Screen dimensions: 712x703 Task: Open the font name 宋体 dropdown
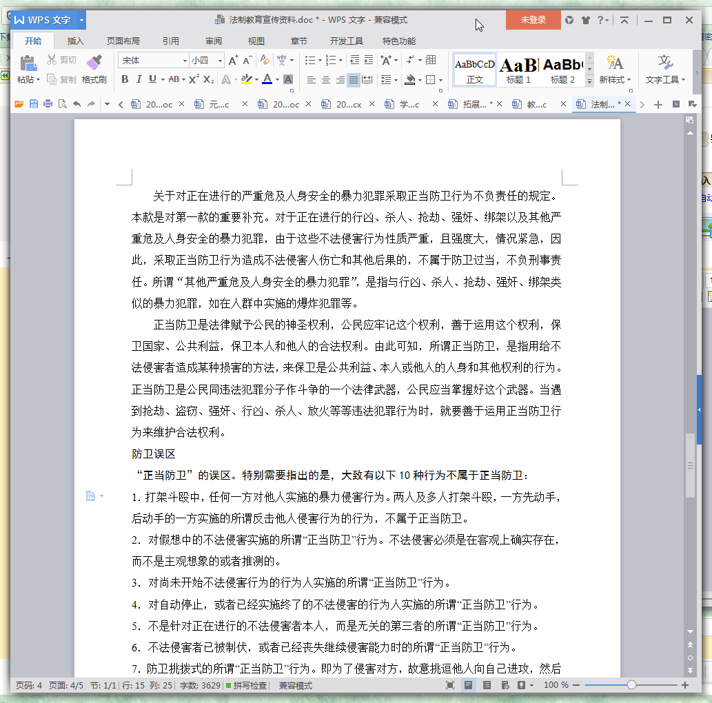[185, 61]
